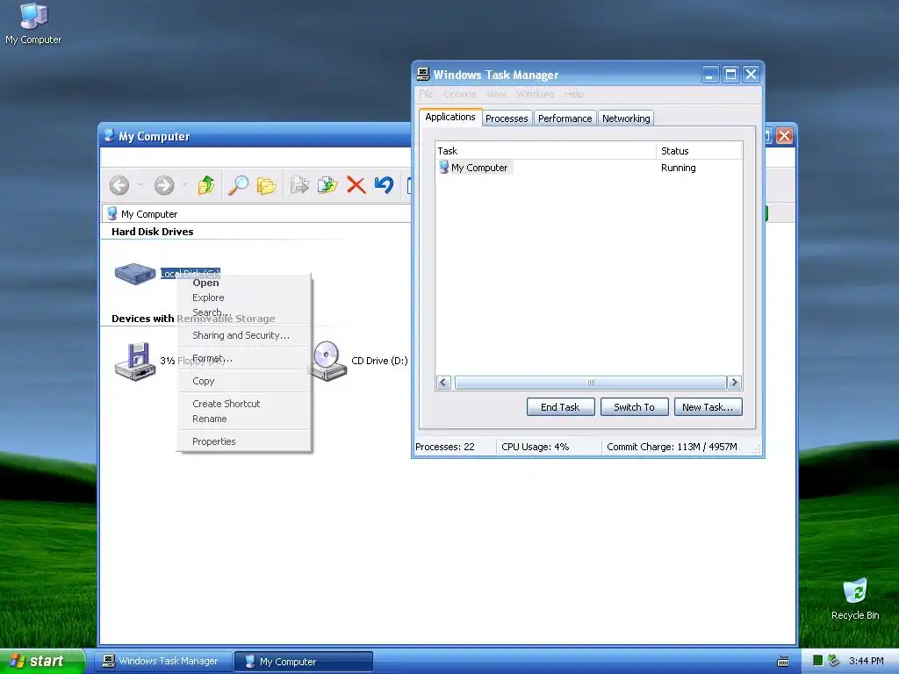Click the network tray icon
Image resolution: width=899 pixels, height=674 pixels.
point(834,661)
